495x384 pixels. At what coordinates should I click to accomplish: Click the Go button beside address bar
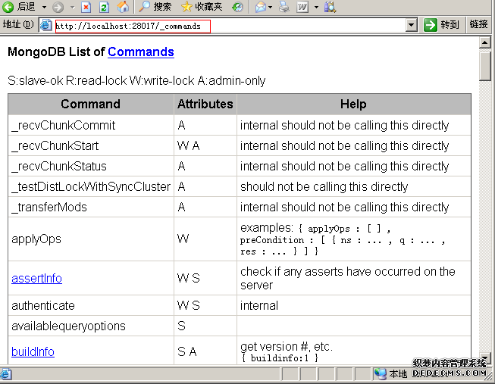442,25
